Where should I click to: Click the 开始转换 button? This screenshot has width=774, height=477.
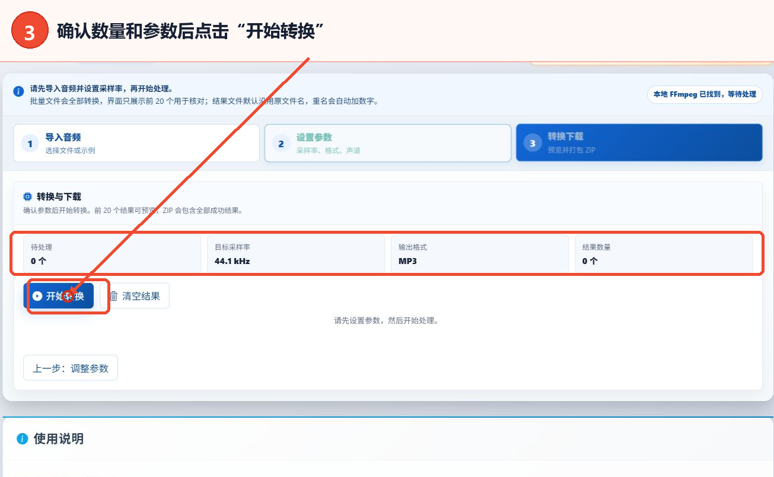click(59, 295)
